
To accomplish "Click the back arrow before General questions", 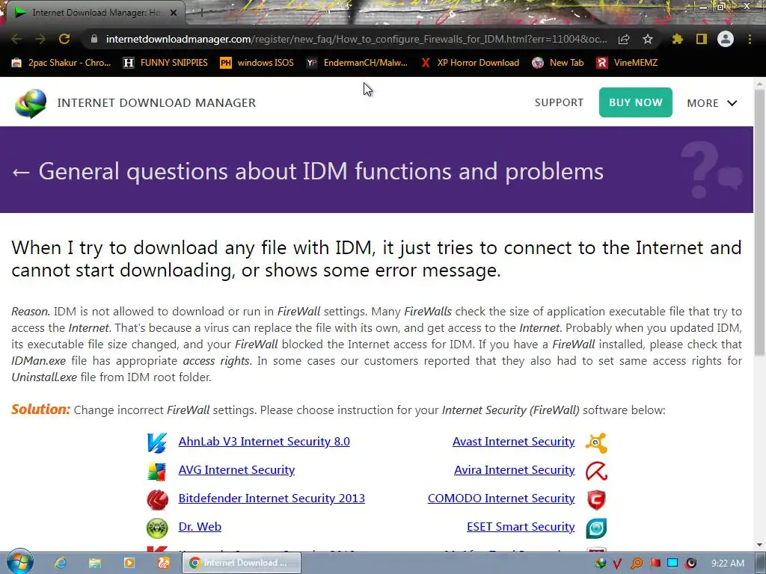I will coord(21,172).
